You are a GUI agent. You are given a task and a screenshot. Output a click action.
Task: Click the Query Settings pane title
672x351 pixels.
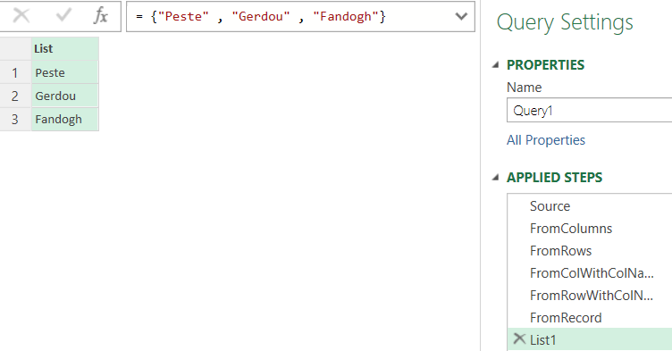point(565,22)
